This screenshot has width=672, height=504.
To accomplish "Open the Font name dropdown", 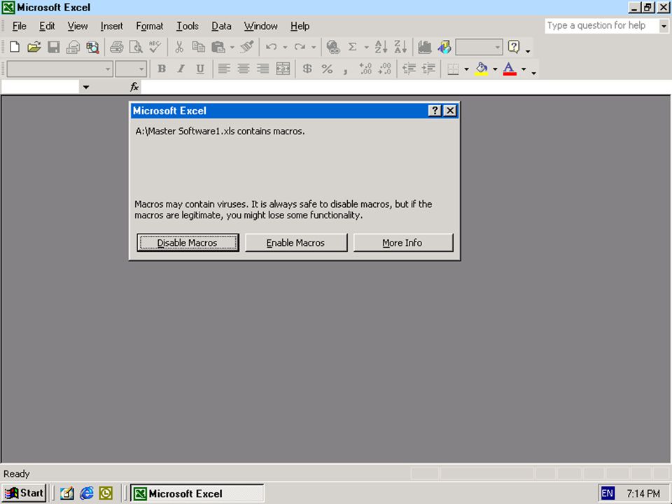I will (108, 69).
